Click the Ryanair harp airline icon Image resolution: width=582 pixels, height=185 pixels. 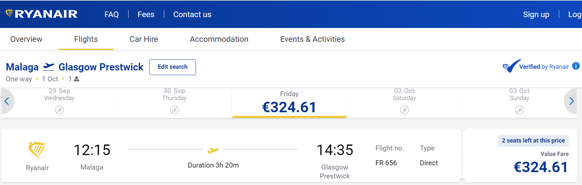(37, 150)
